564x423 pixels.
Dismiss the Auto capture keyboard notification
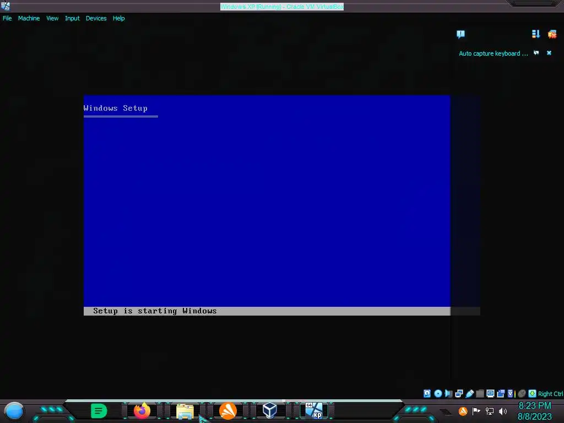point(549,53)
